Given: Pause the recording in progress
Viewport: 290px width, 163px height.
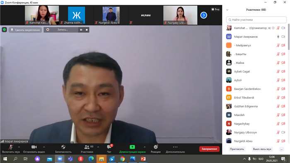Looking at the screenshot, I should (x=81, y=29).
